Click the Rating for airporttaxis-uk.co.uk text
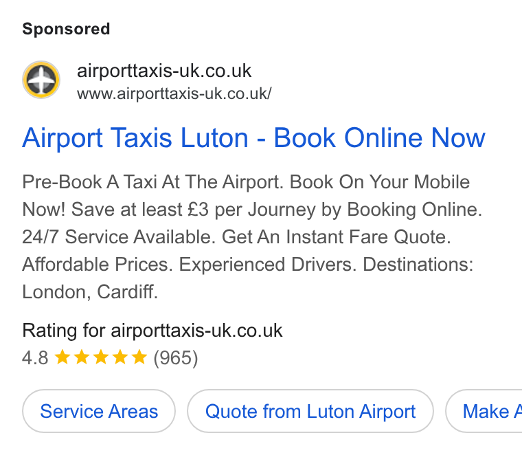 click(x=152, y=331)
